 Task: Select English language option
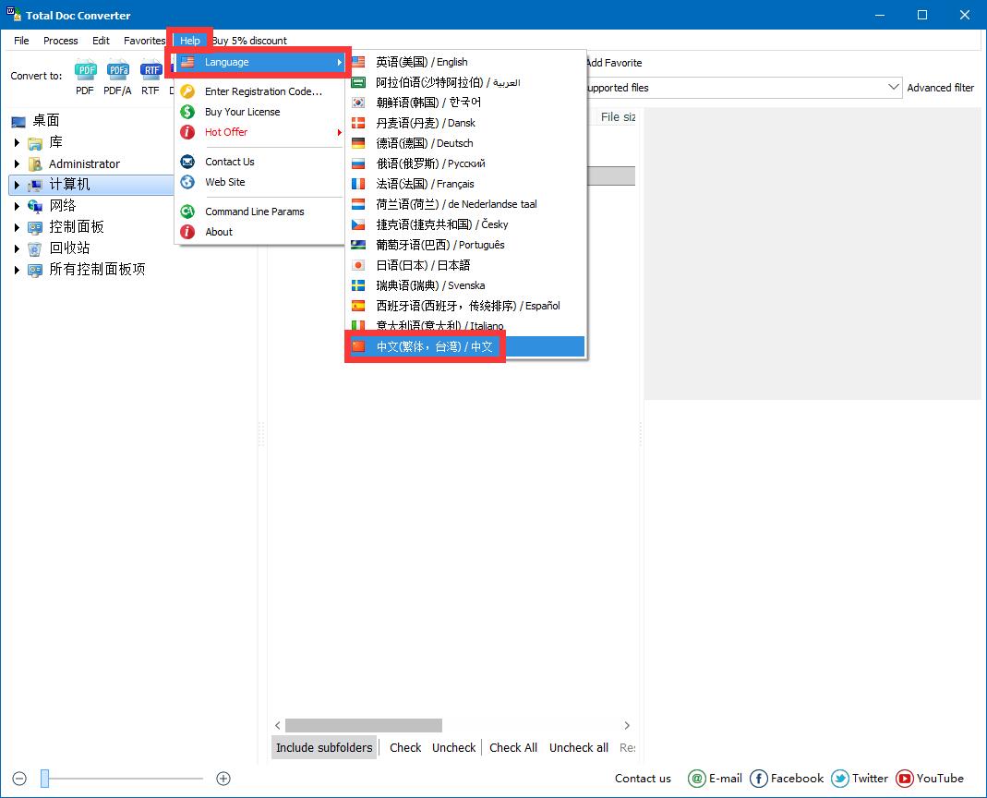click(466, 63)
